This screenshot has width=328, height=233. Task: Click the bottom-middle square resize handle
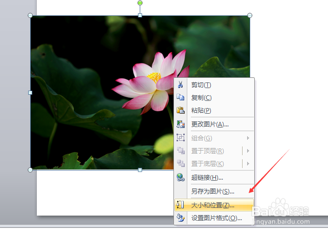point(140,170)
